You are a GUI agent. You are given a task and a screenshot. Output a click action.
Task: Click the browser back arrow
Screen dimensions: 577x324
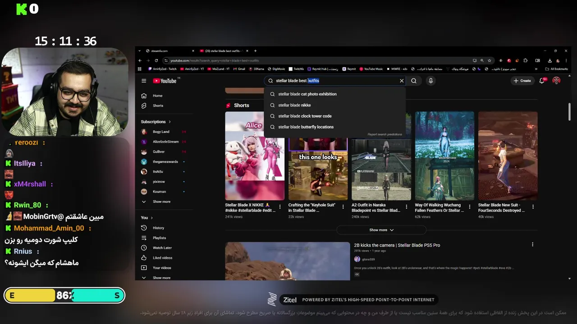click(x=140, y=61)
